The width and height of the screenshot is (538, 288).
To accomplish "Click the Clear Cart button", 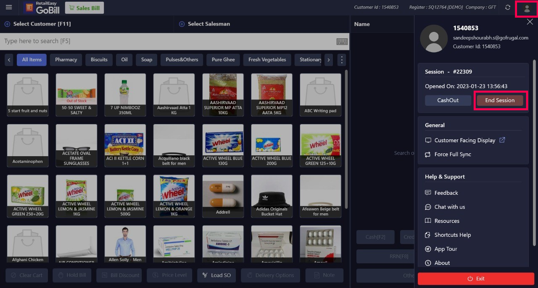I will 26,275.
